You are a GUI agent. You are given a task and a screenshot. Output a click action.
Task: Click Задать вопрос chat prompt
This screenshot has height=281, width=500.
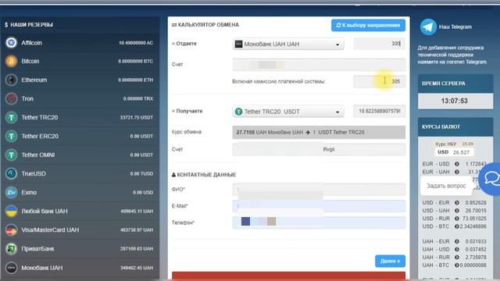[446, 186]
